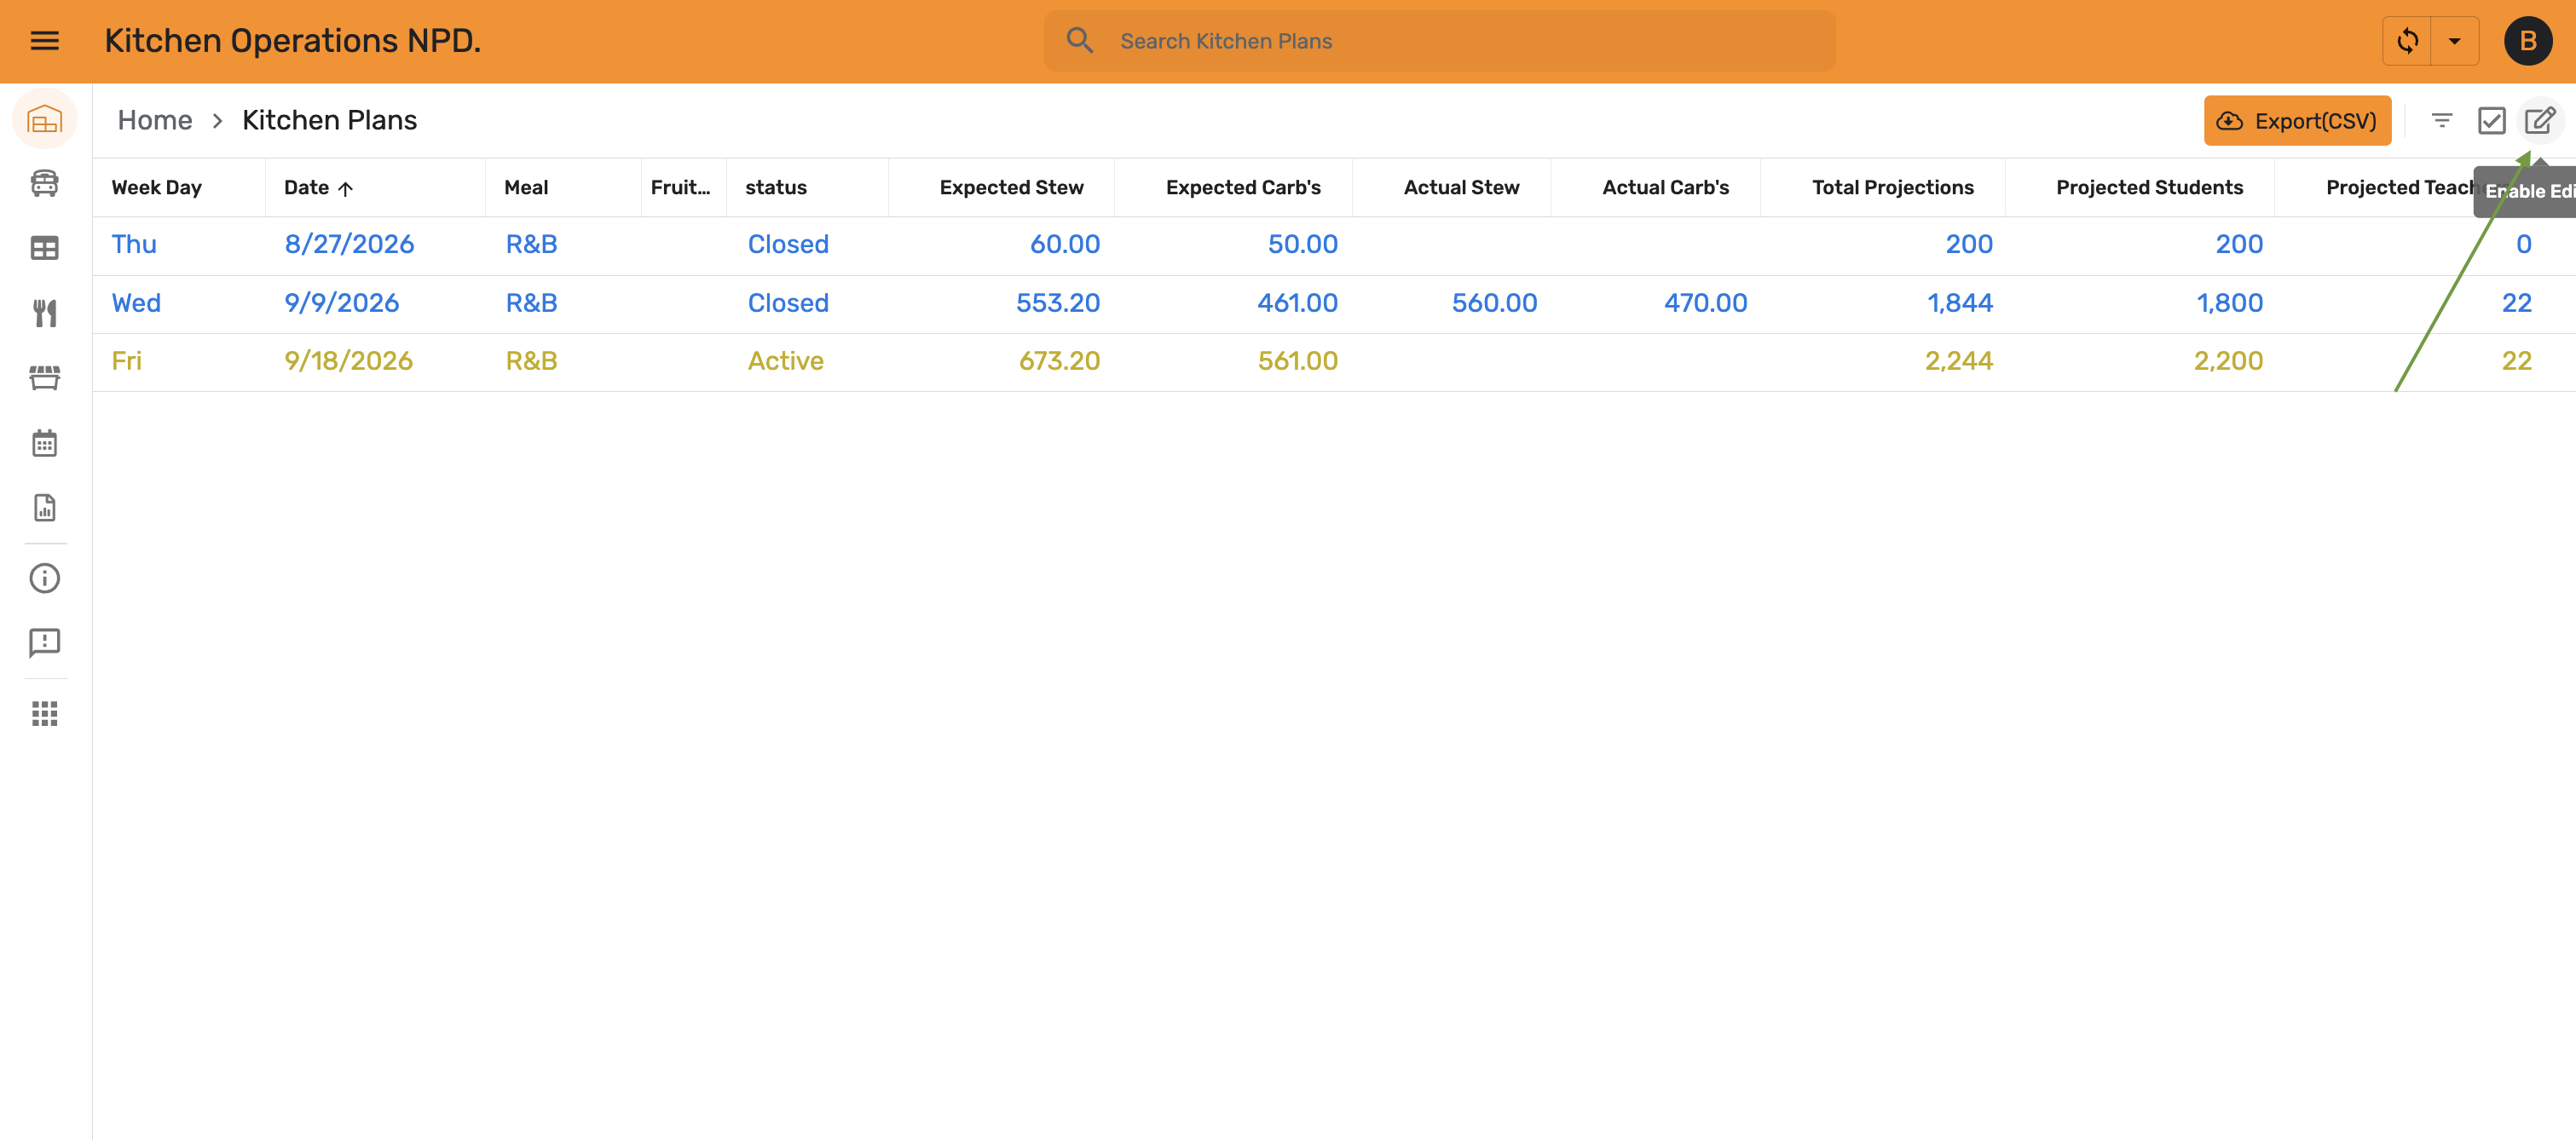Click the Projected Students column header
The image size is (2576, 1140).
pos(2149,187)
